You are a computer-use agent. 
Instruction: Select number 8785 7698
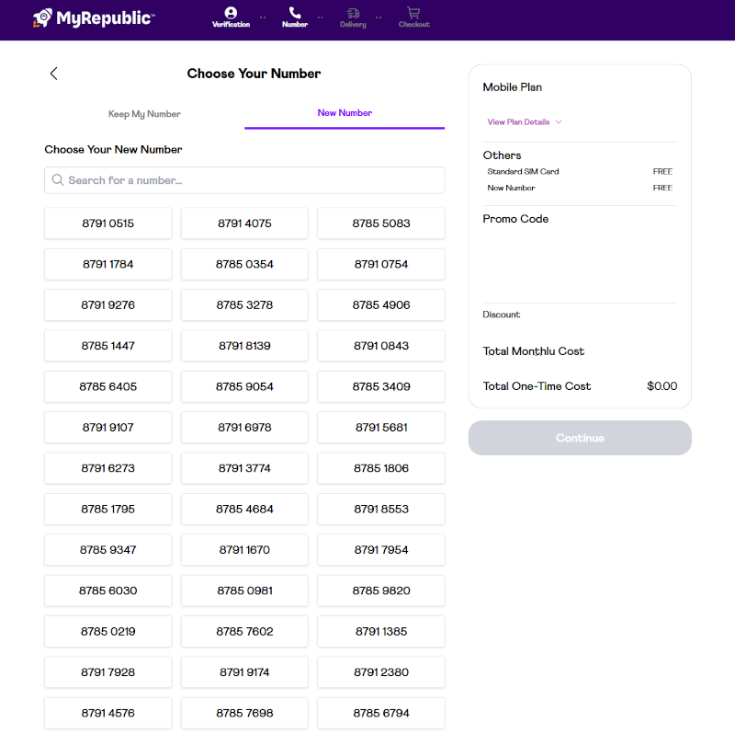[244, 714]
